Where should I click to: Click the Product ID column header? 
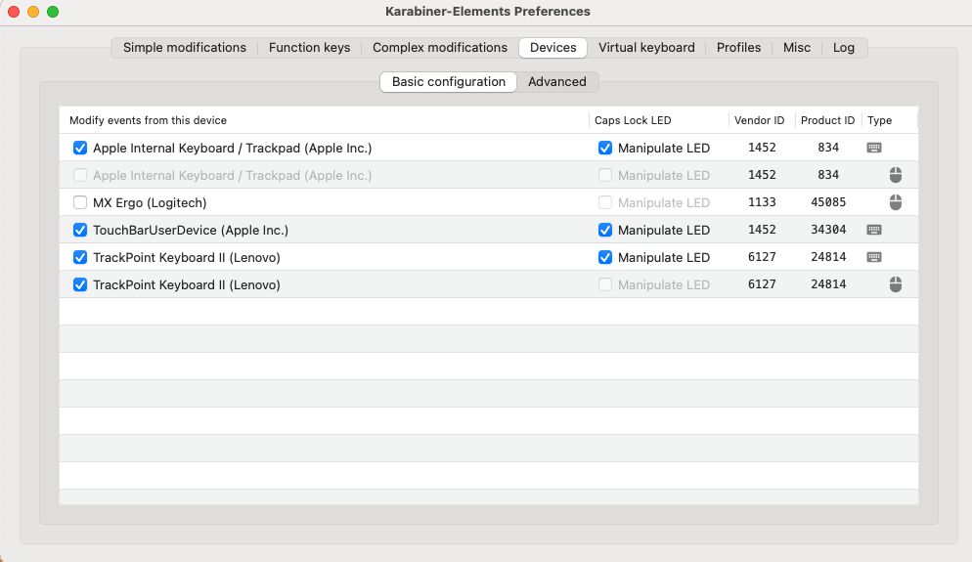click(828, 120)
